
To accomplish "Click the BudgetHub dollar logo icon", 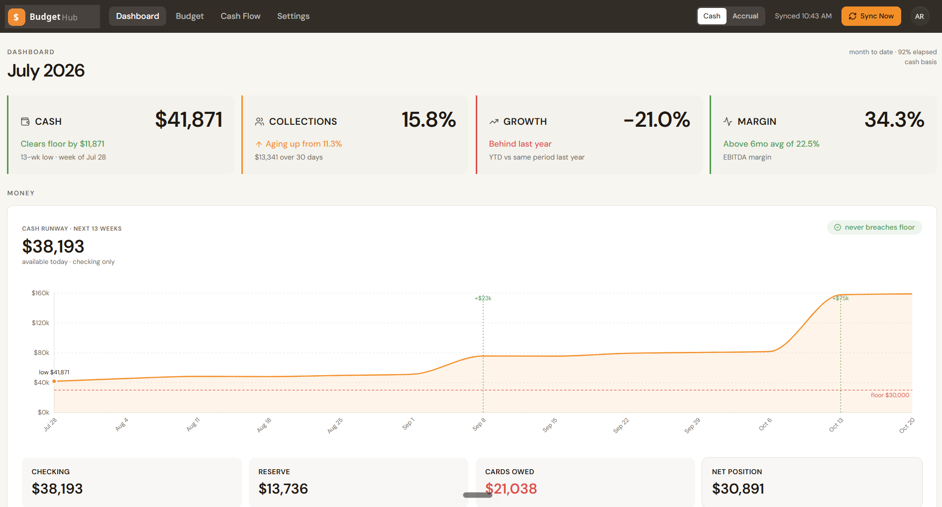I will coord(16,17).
